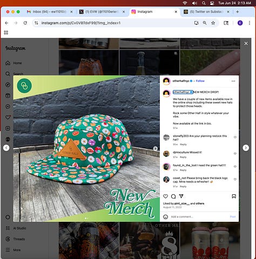Click Create new post plus icon
This screenshot has height=259, width=256.
click(8, 128)
